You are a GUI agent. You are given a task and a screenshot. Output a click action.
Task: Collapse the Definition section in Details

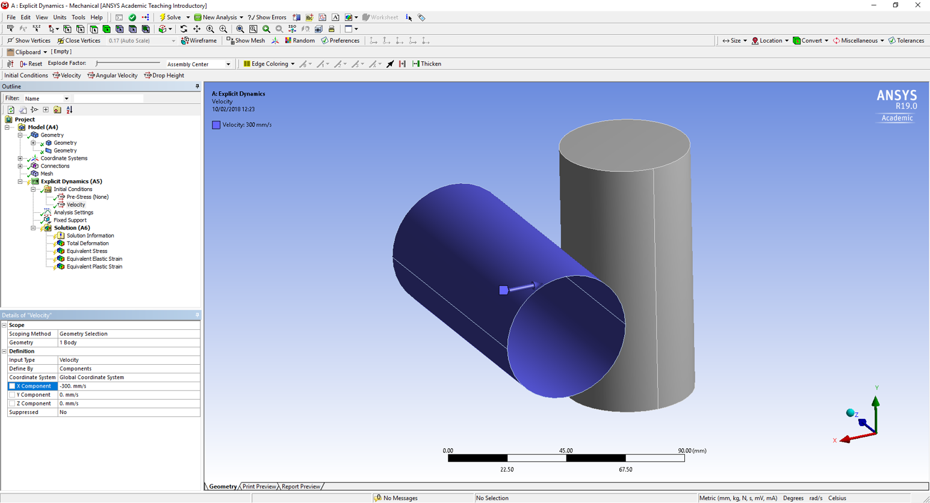pos(4,352)
